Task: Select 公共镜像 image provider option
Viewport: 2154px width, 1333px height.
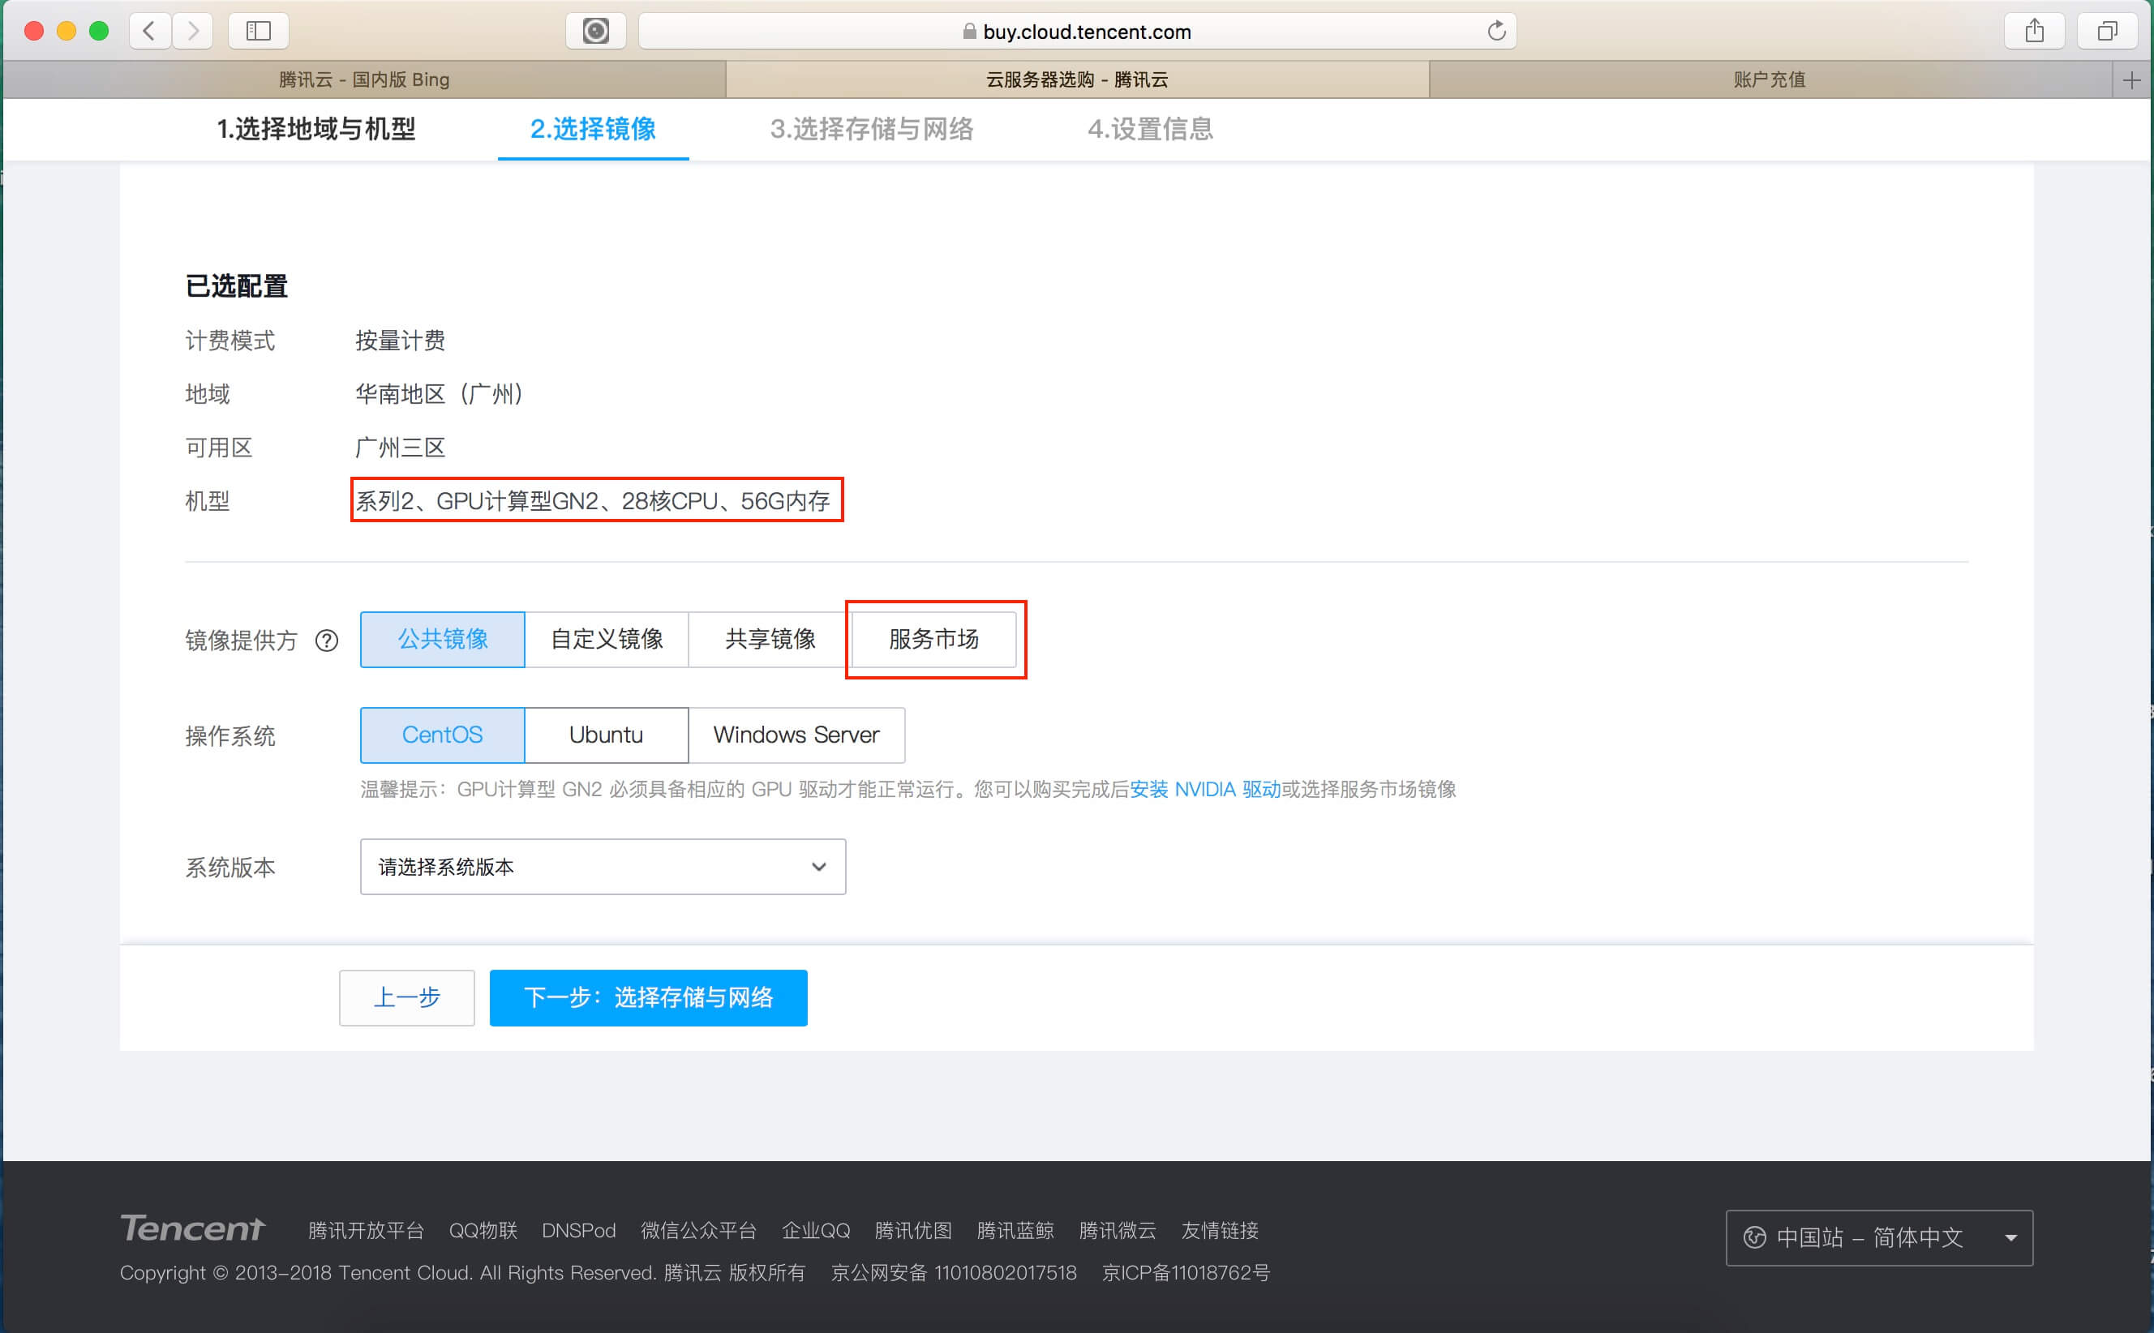Action: tap(443, 639)
